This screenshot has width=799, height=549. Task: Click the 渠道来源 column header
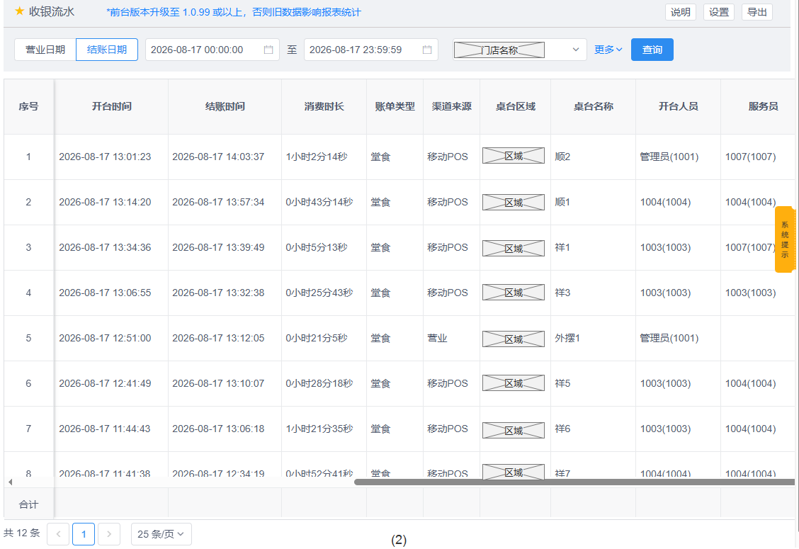click(451, 106)
